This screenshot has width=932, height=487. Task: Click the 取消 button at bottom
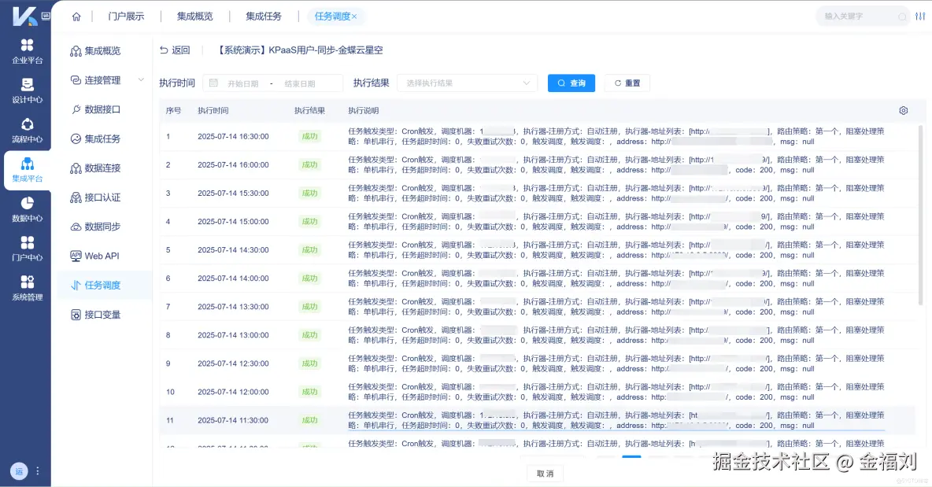coord(545,474)
